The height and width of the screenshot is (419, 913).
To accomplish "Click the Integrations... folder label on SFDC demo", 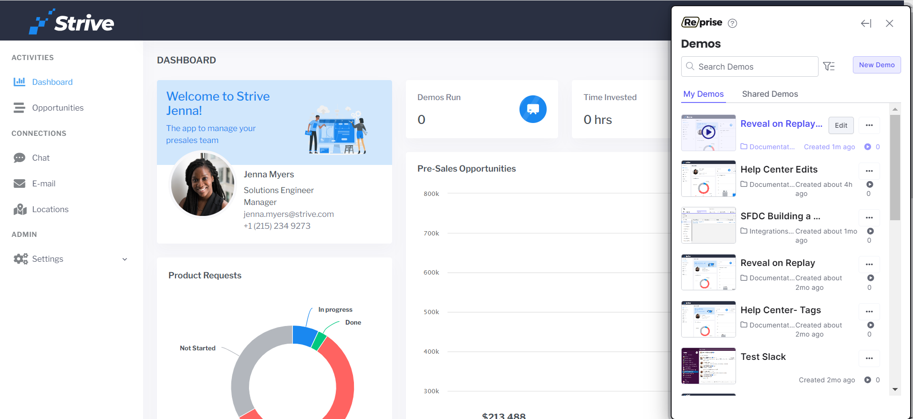I will (x=771, y=231).
